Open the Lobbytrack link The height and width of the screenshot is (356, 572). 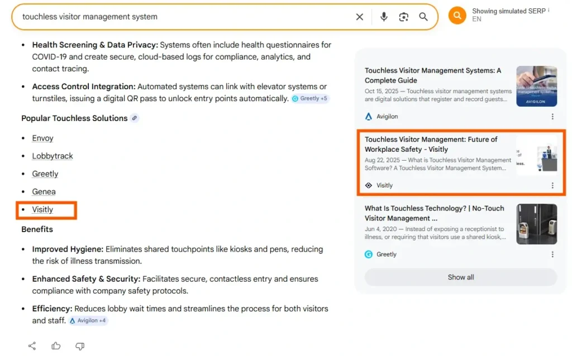coord(53,156)
